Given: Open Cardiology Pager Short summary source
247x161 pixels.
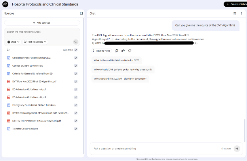Looking at the screenshot, I should coord(32,58).
